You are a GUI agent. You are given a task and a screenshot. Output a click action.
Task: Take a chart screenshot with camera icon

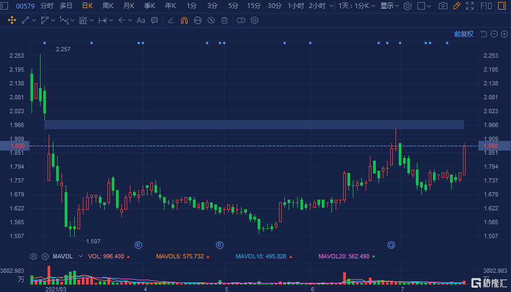click(x=443, y=6)
